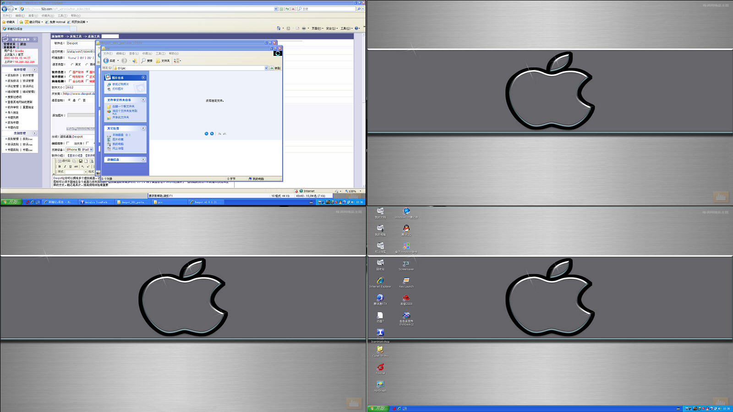733x412 pixels.
Task: Click the pic folder taskbar button
Action: click(170, 202)
